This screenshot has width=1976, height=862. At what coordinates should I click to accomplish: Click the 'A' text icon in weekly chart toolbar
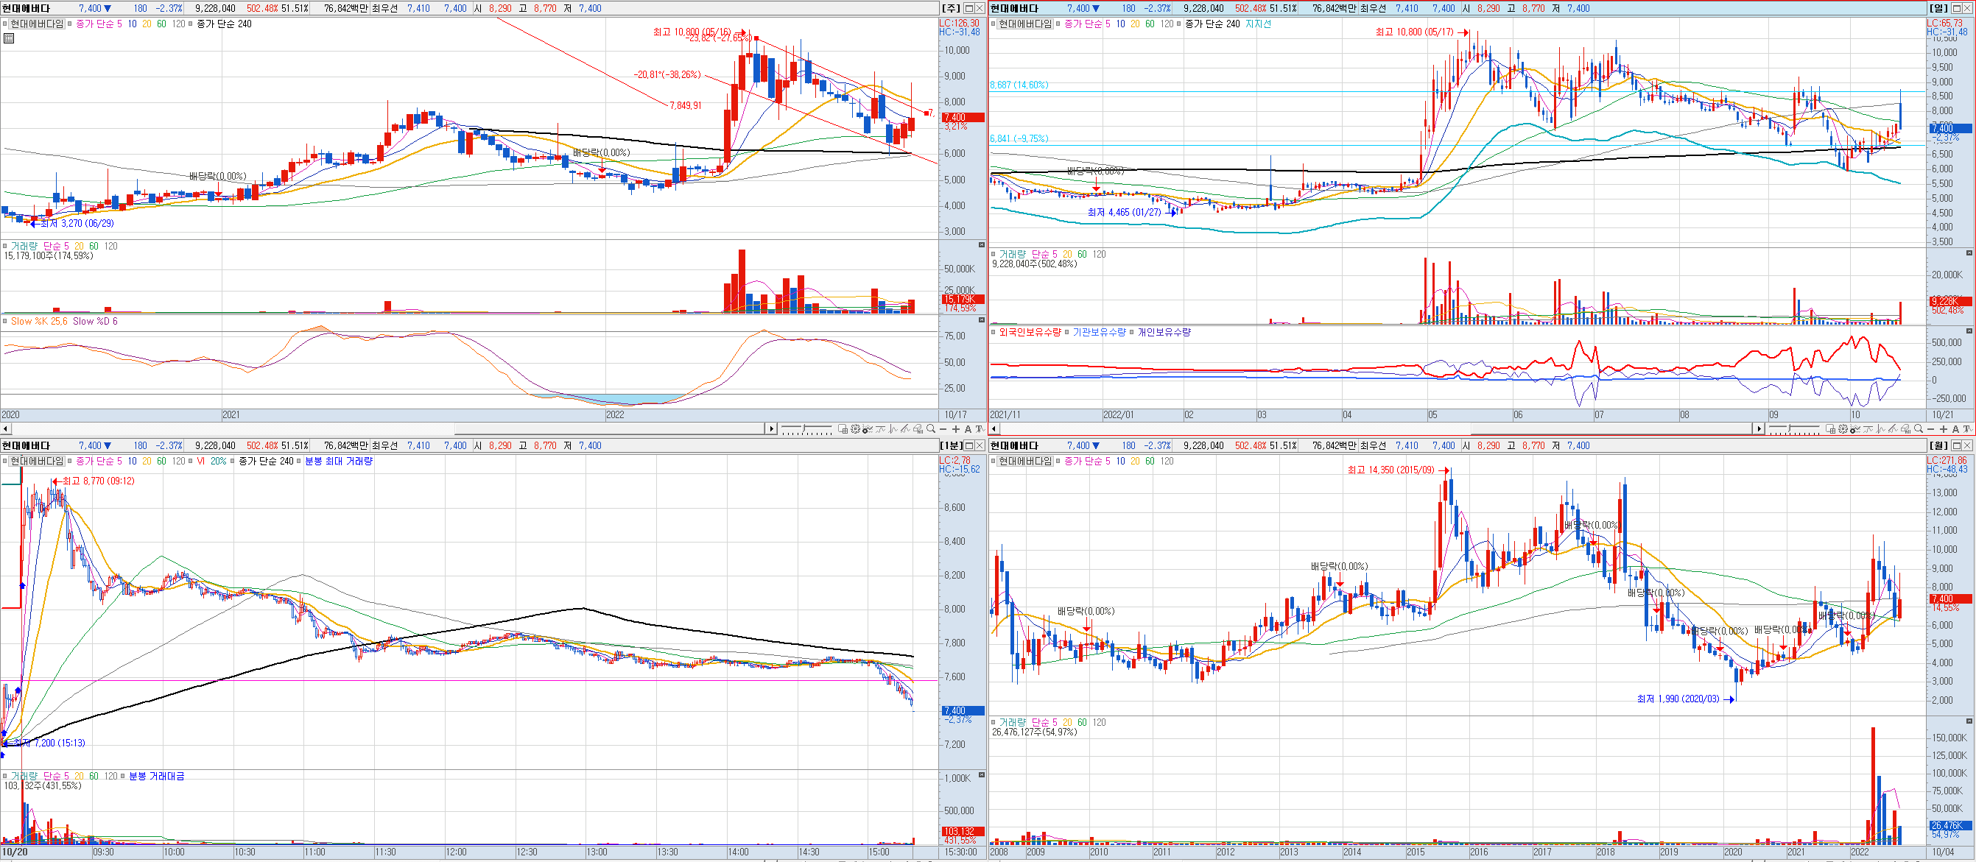coord(968,429)
